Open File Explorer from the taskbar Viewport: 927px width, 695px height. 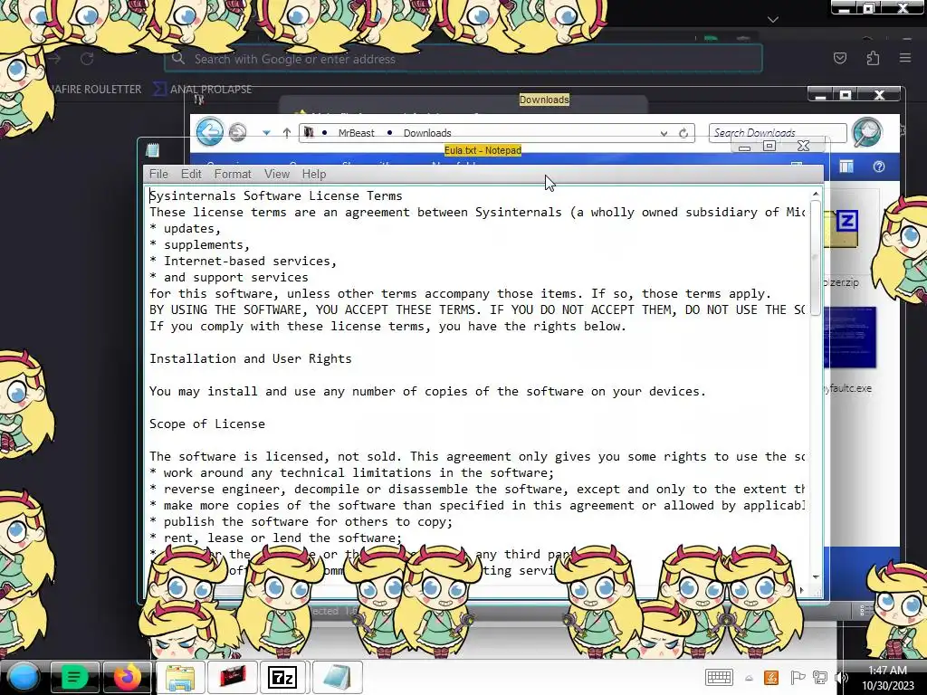click(180, 677)
